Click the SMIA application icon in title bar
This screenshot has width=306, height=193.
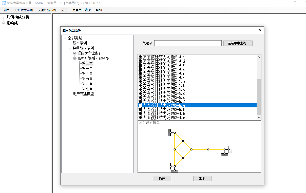[x=4, y=3]
